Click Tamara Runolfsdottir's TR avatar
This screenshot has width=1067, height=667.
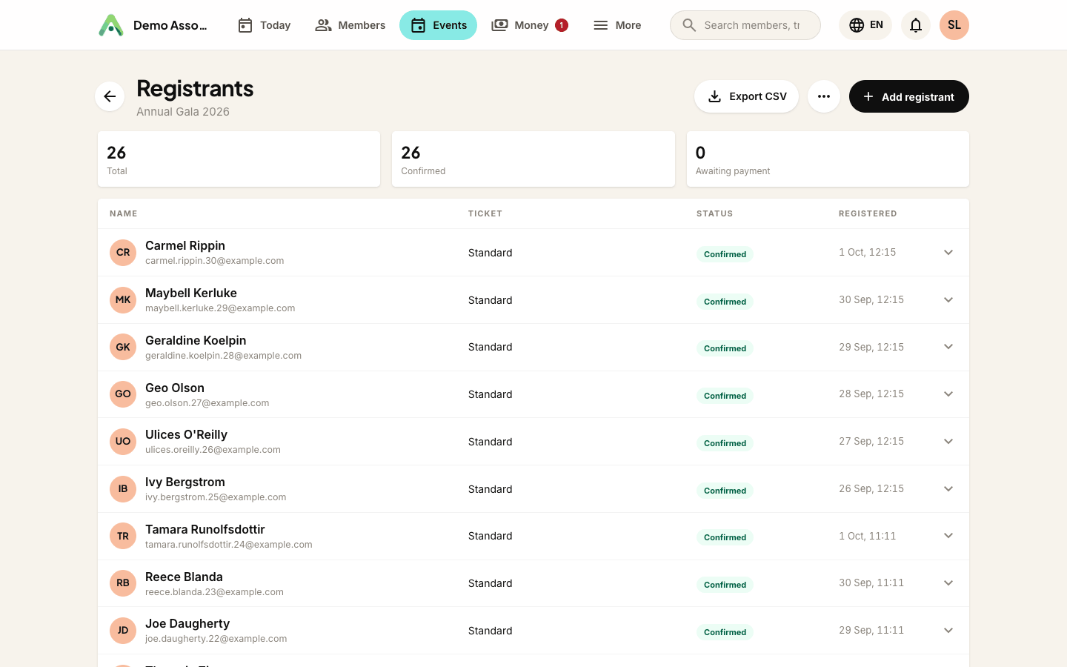123,536
